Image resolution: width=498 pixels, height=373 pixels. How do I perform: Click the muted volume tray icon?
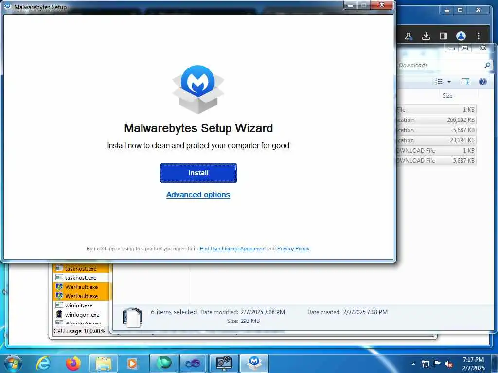click(449, 364)
